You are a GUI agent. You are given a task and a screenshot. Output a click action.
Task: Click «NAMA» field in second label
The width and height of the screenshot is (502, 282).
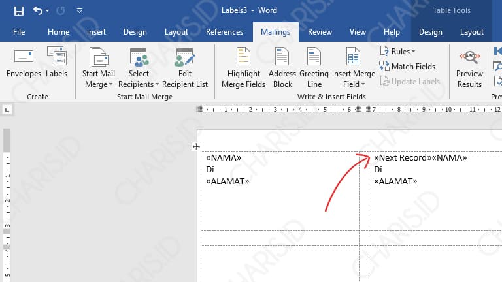(x=449, y=157)
